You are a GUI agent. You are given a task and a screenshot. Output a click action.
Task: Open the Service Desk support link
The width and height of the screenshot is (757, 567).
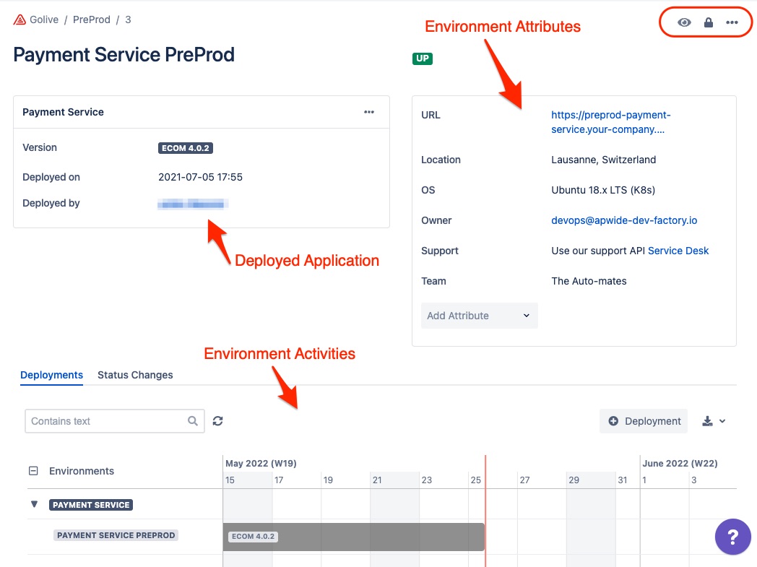tap(678, 251)
